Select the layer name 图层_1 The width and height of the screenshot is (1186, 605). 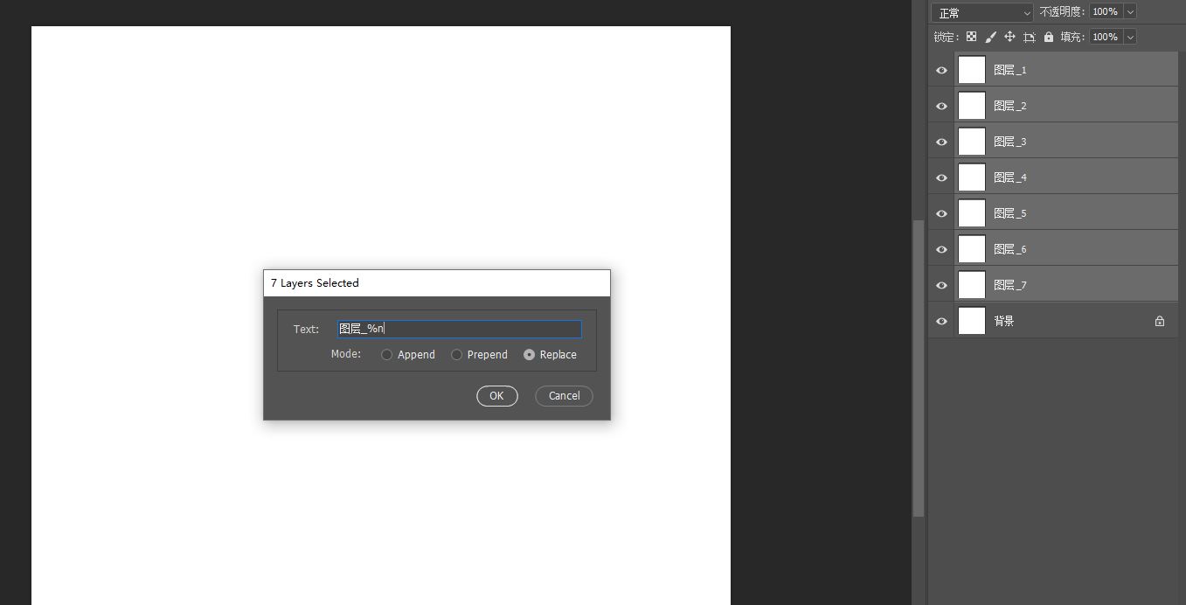click(x=1010, y=70)
